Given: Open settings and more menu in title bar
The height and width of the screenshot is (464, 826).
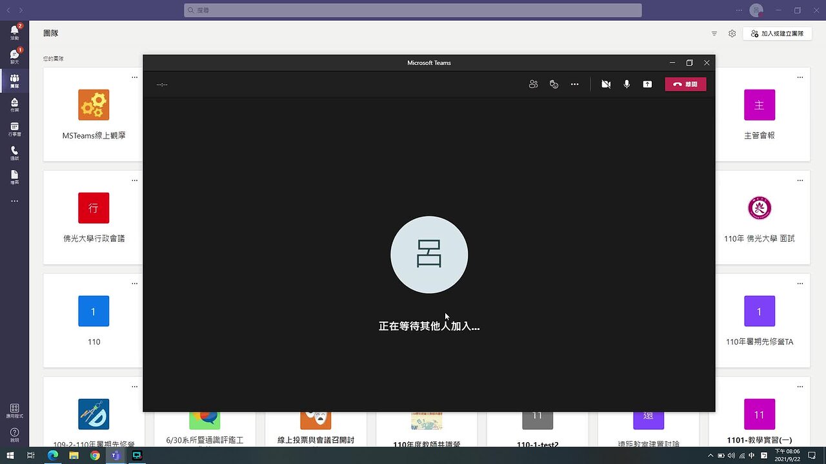Looking at the screenshot, I should point(740,10).
